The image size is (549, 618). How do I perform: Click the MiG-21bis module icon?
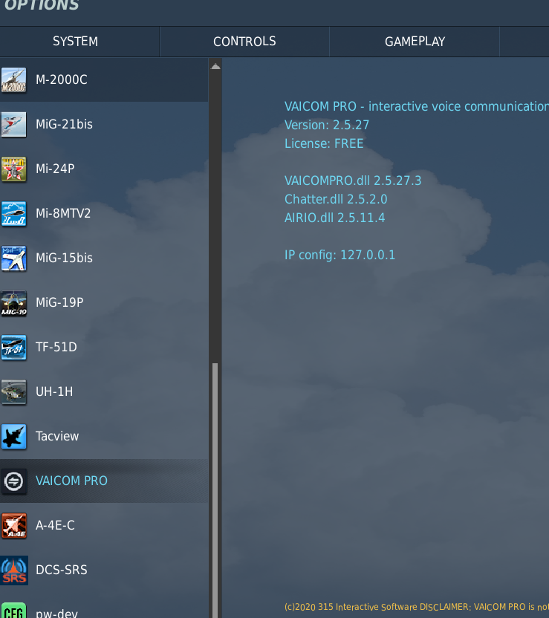tap(14, 125)
